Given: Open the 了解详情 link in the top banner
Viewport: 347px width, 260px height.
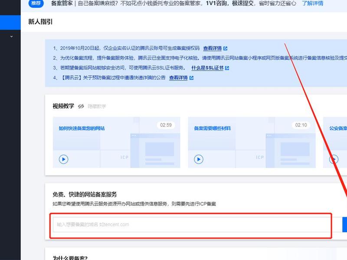Looking at the screenshot, I should [312, 3].
